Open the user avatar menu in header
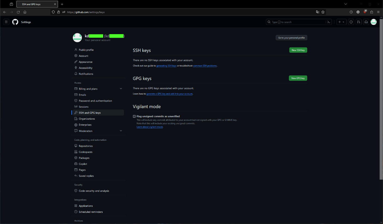The image size is (383, 224). 374,22
